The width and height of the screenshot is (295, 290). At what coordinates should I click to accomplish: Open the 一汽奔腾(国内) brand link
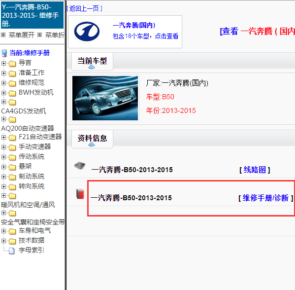point(134,25)
